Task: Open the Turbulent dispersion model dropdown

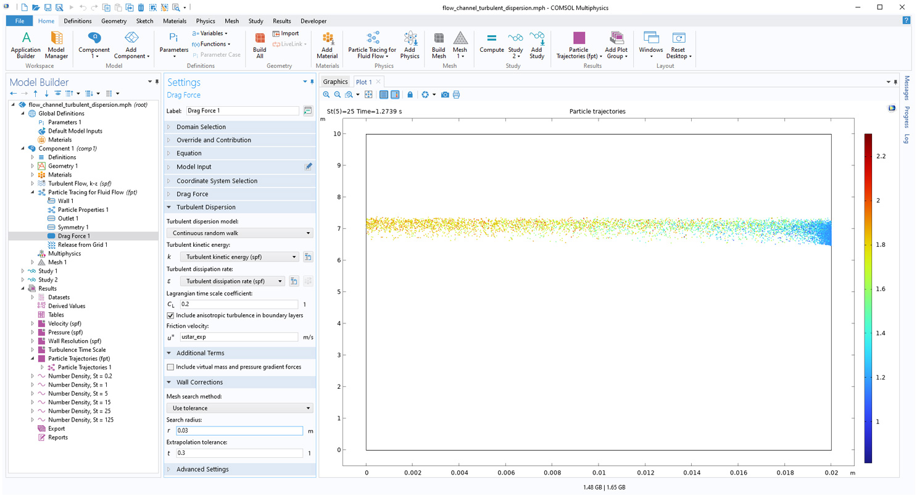Action: coord(239,233)
